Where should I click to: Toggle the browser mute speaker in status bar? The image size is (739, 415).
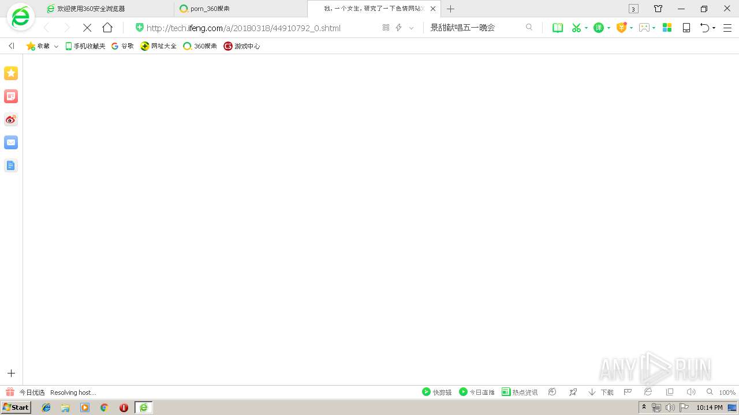tap(691, 392)
